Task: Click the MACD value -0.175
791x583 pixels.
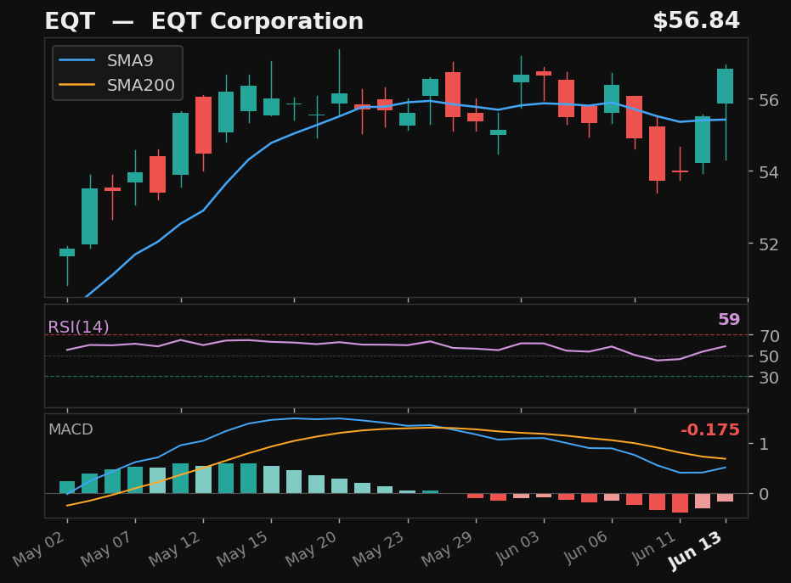Action: [709, 429]
